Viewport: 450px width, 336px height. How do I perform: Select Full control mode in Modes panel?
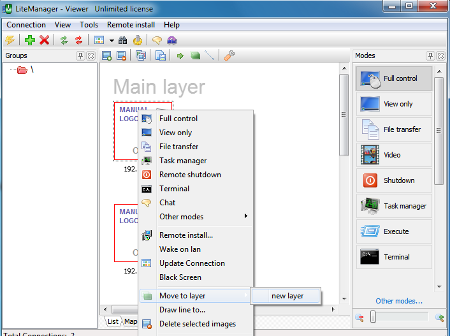(x=394, y=78)
